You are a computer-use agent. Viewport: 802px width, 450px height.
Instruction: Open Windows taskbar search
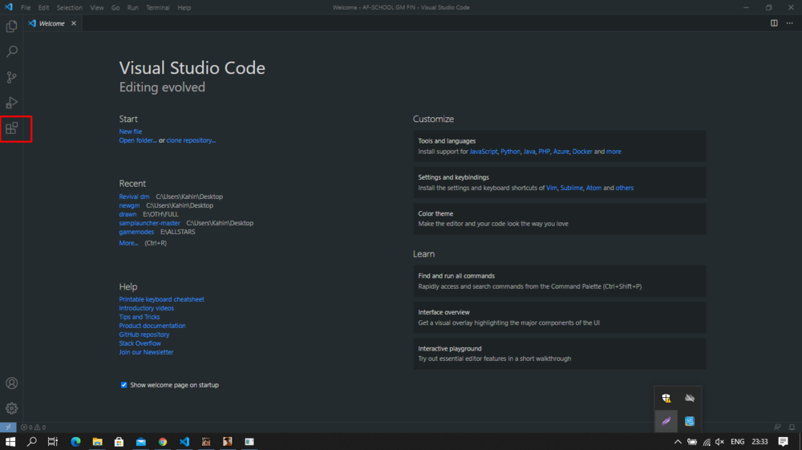32,442
